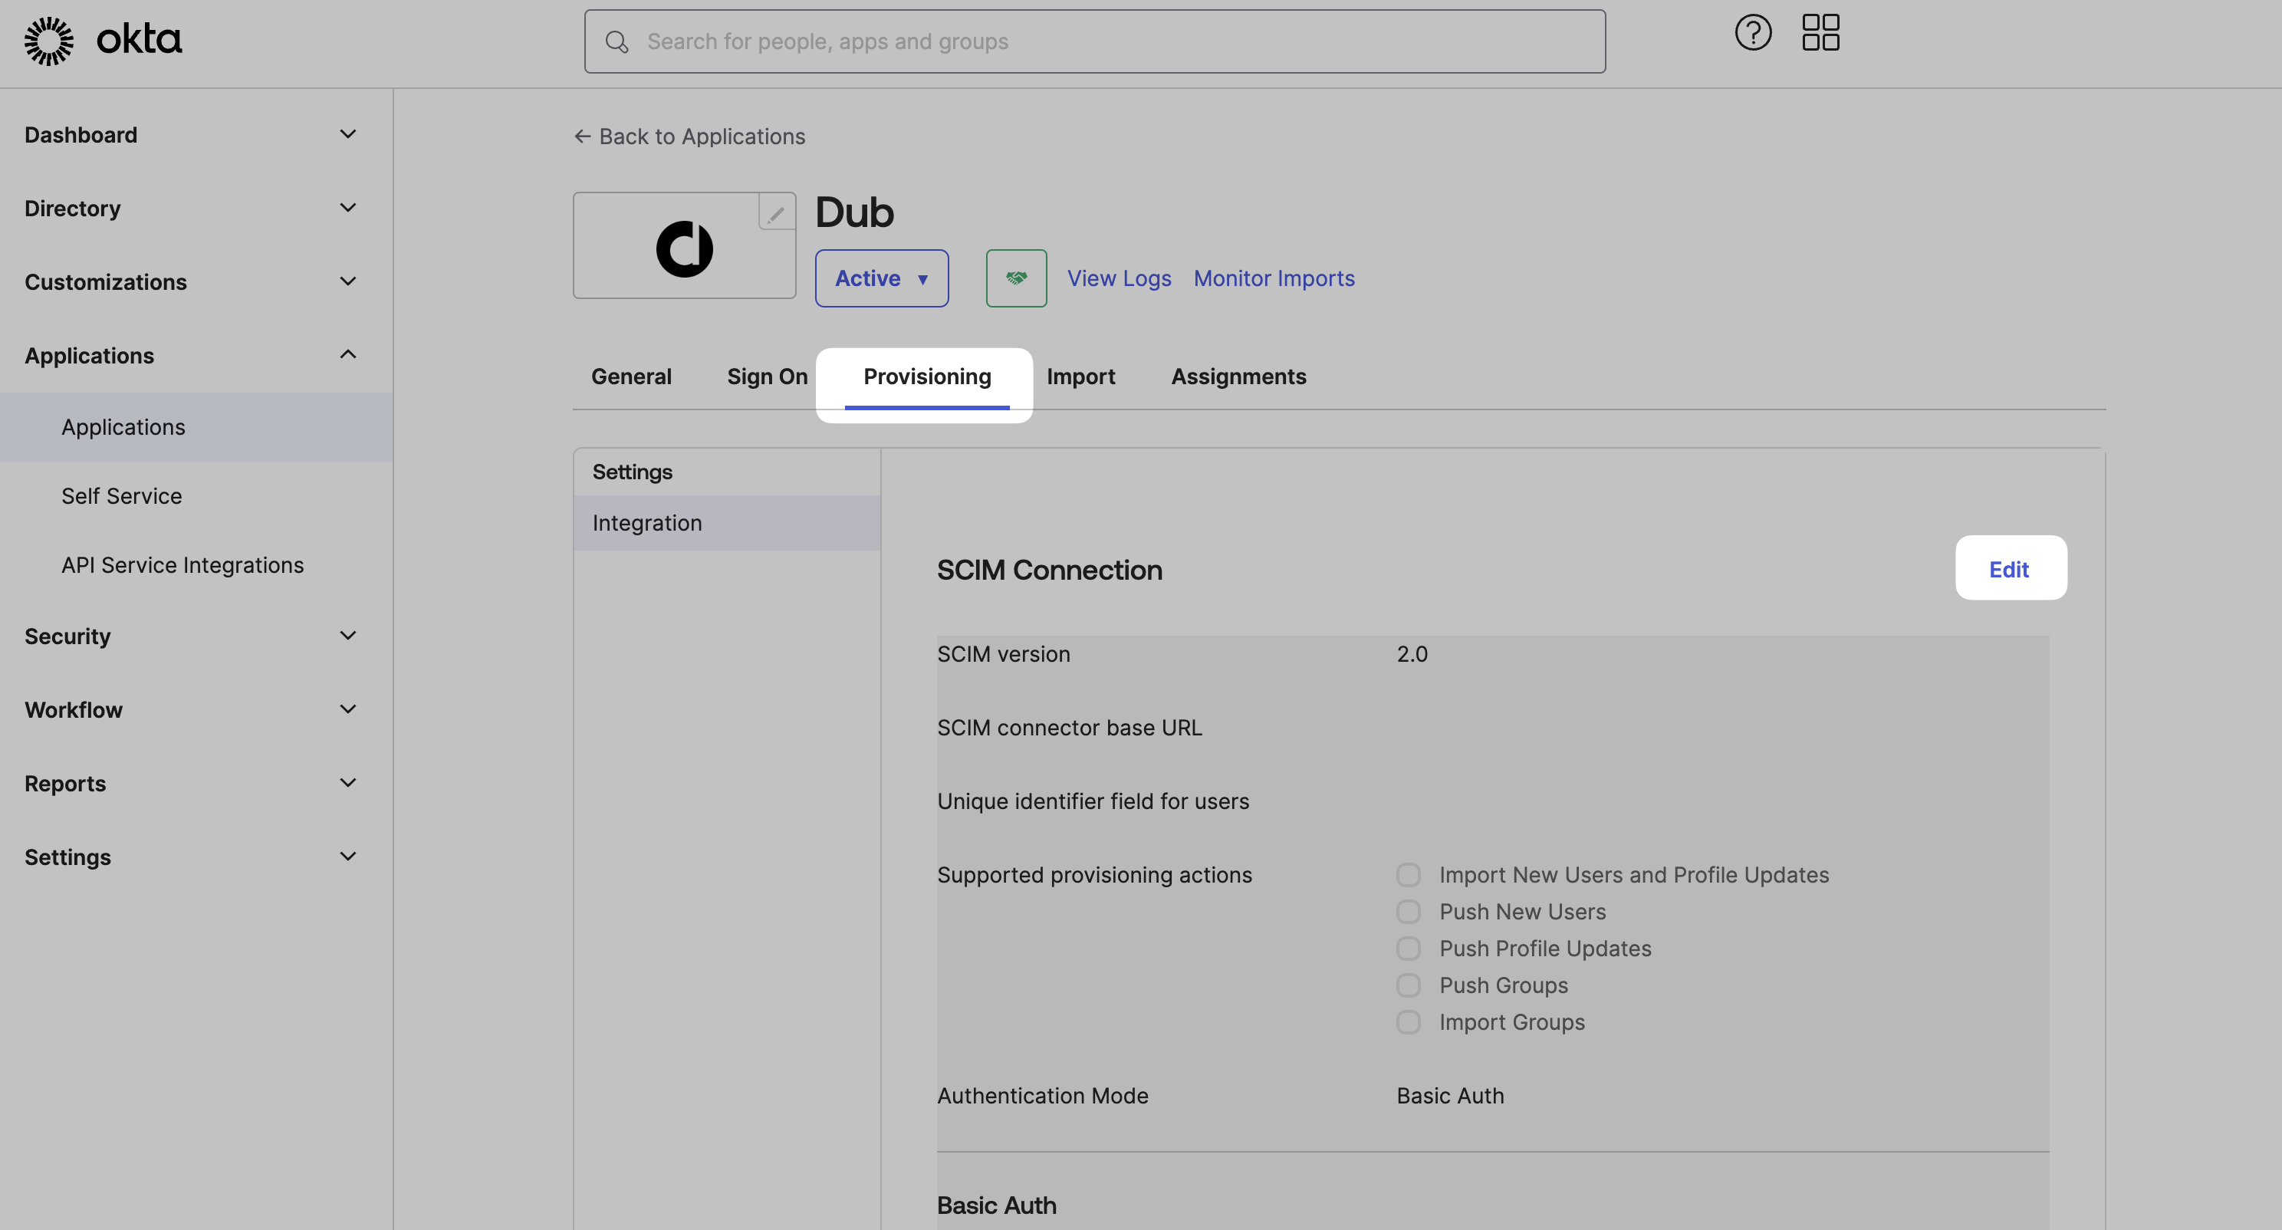Image resolution: width=2282 pixels, height=1230 pixels.
Task: Collapse the Applications menu chevron
Action: 348,354
